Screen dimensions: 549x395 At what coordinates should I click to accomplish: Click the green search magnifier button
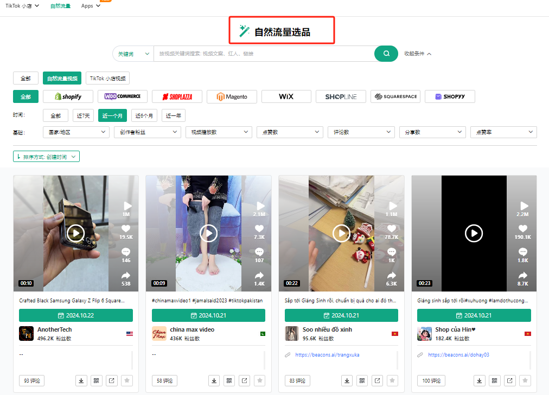coord(386,54)
